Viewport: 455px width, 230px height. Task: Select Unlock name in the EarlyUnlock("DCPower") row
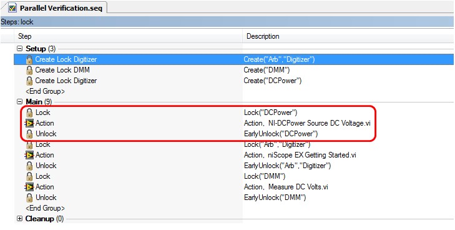click(46, 134)
